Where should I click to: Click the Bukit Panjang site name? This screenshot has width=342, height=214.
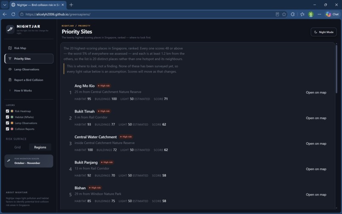click(x=86, y=163)
